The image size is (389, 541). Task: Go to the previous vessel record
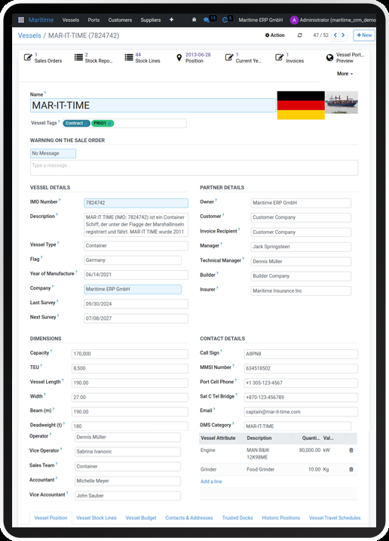click(335, 35)
